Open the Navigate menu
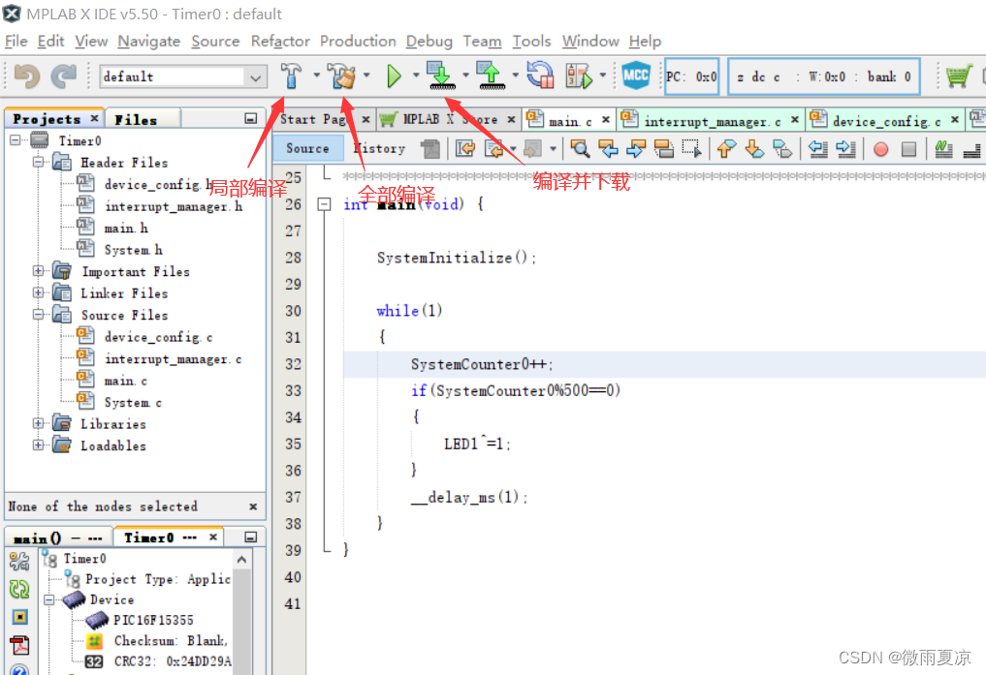Image resolution: width=986 pixels, height=675 pixels. coord(149,42)
